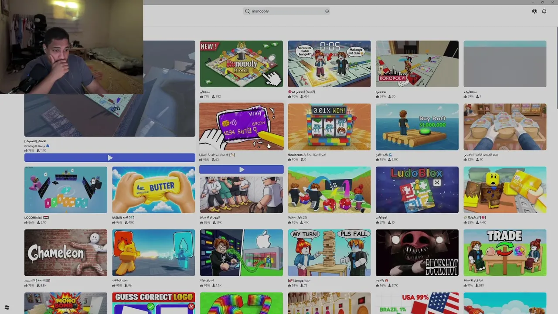This screenshot has width=558, height=314.
Task: Click the v2 game title under the 0:05 thumbnail
Action: tap(301, 92)
